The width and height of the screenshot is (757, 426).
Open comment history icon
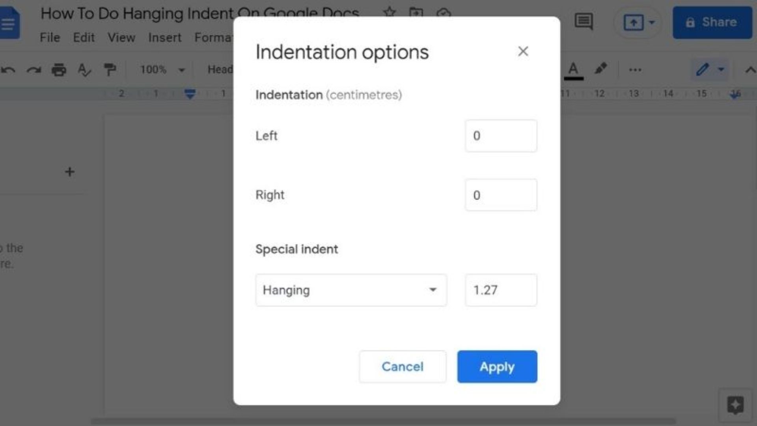[584, 22]
